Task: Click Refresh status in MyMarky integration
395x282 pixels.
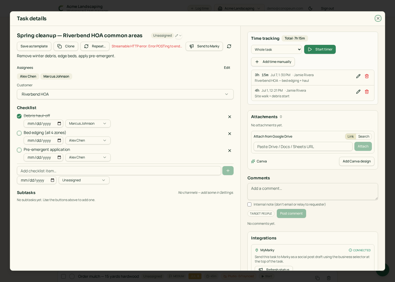Action: coord(274,268)
